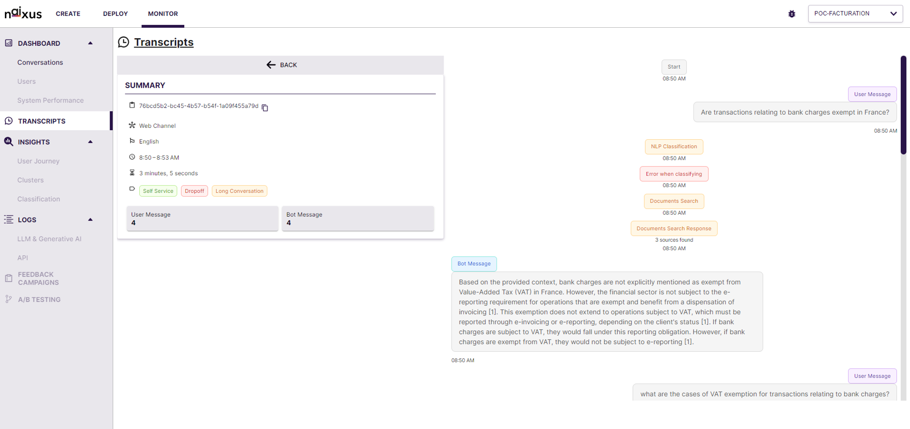Viewport: 910px width, 429px height.
Task: Go back using the BACK arrow
Action: point(281,65)
